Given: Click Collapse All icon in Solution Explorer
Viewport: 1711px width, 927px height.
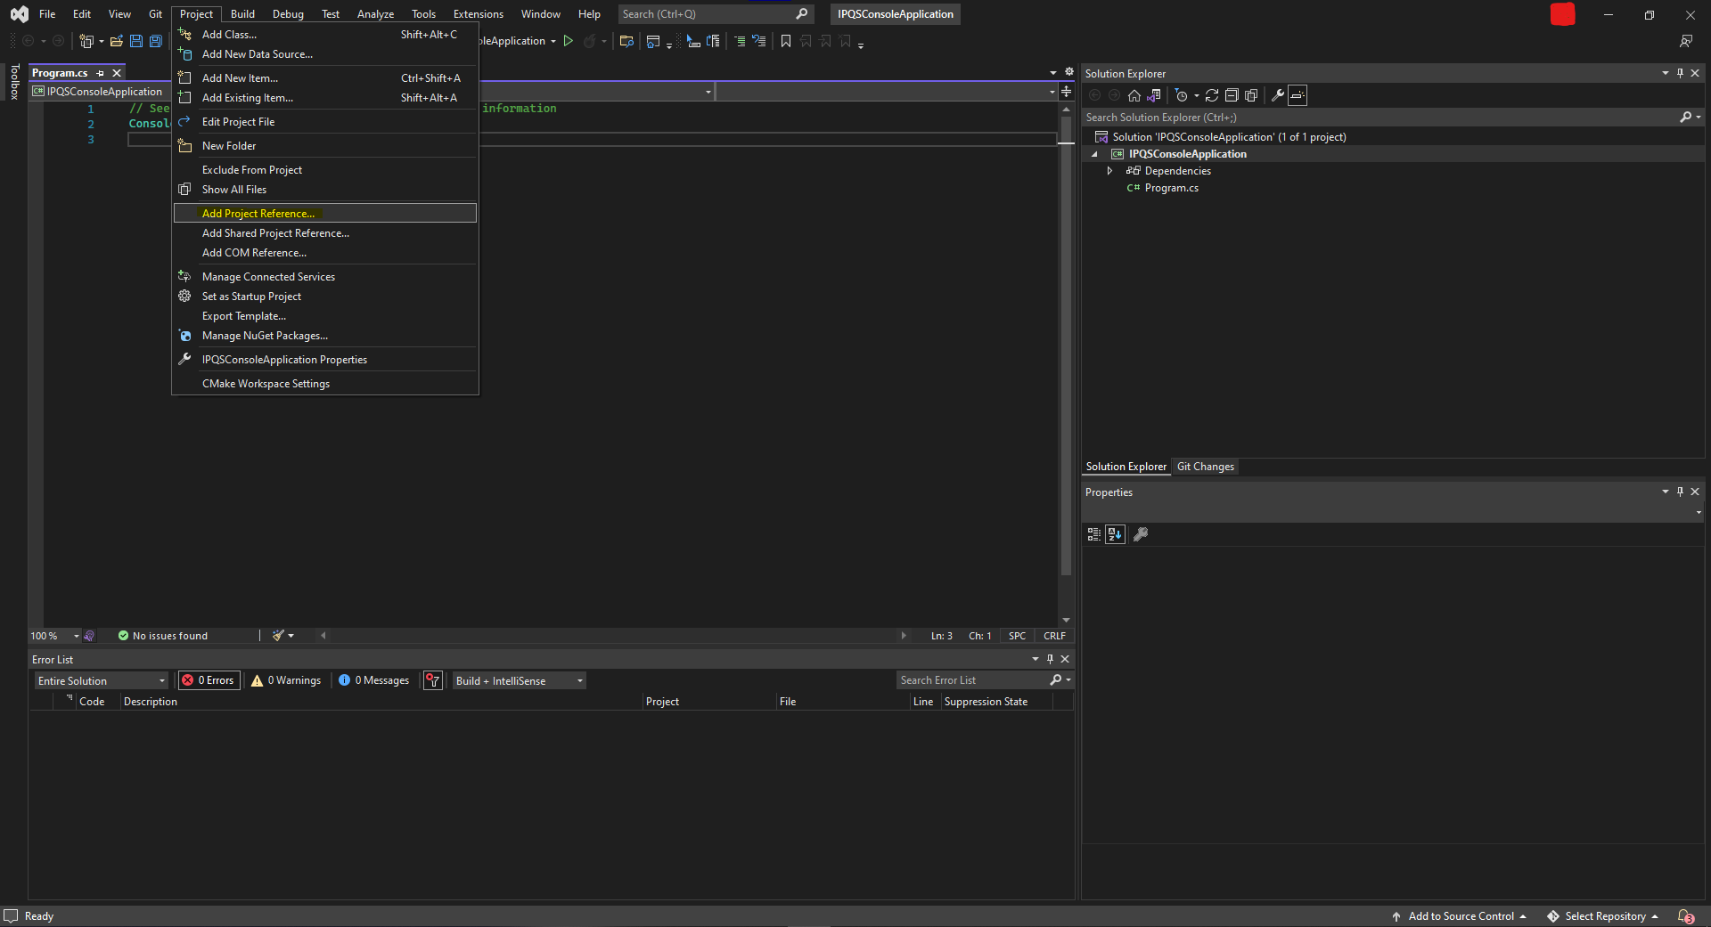Looking at the screenshot, I should point(1232,95).
